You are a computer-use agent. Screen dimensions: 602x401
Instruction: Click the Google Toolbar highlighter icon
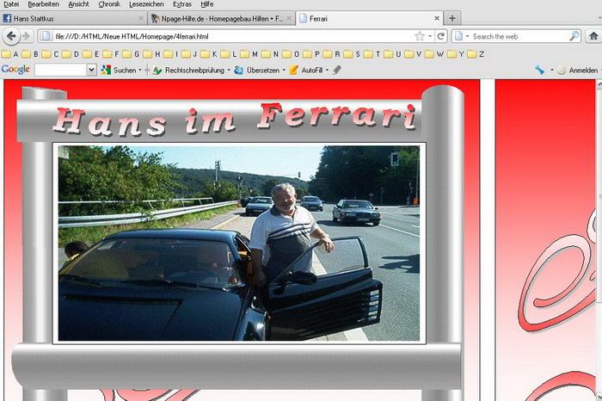coord(337,70)
